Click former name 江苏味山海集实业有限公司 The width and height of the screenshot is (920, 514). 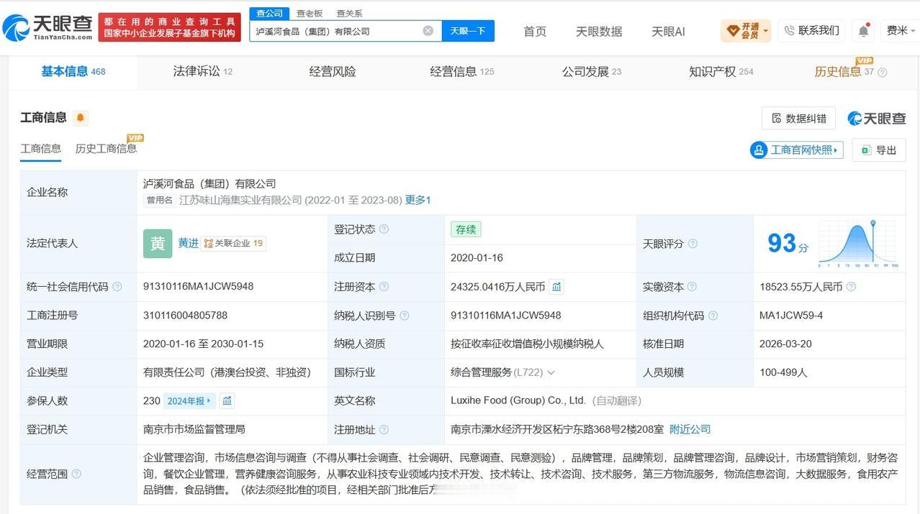point(240,200)
